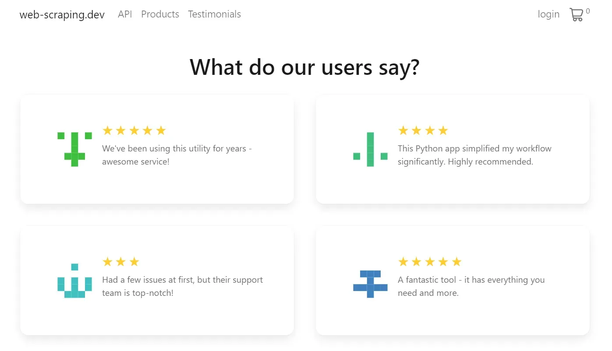Click the blue avatar on the fantastic tool review
This screenshot has height=351, width=612.
tap(370, 284)
